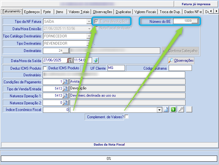This screenshot has height=165, width=219.
Task: Click the pin icon next to the dollar icon
Action: [181, 110]
